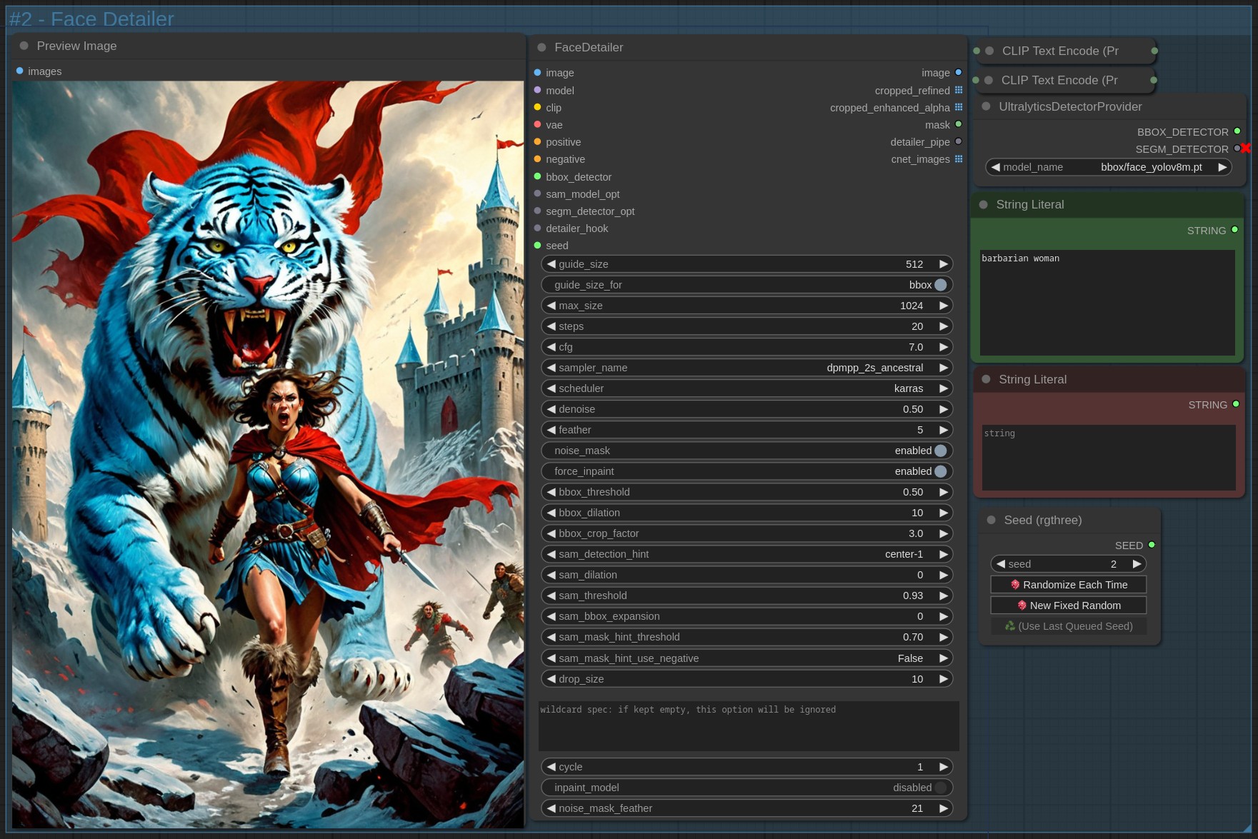Screen dimensions: 1258x839
Task: Click the dice icon on Randomize Each Time
Action: point(1015,585)
